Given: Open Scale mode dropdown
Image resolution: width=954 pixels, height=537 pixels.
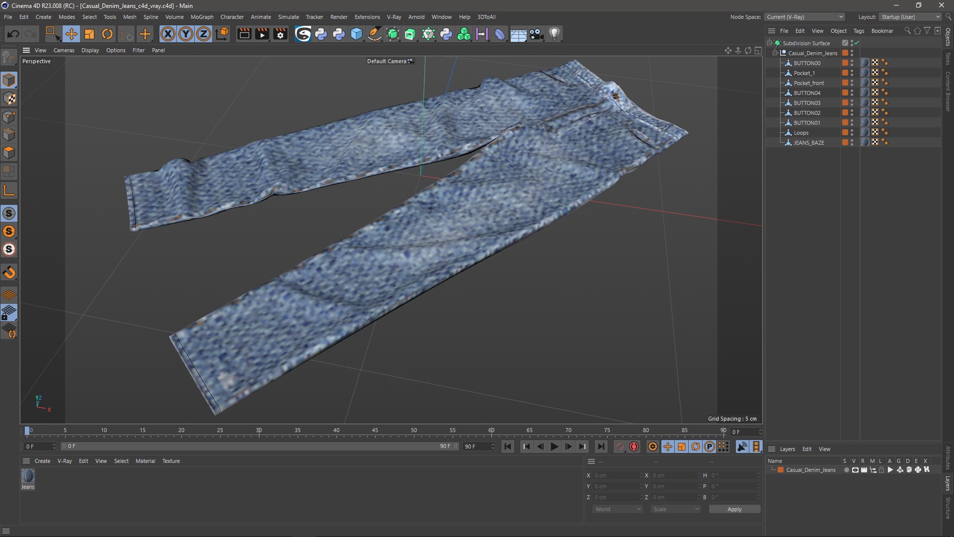Looking at the screenshot, I should (x=676, y=509).
